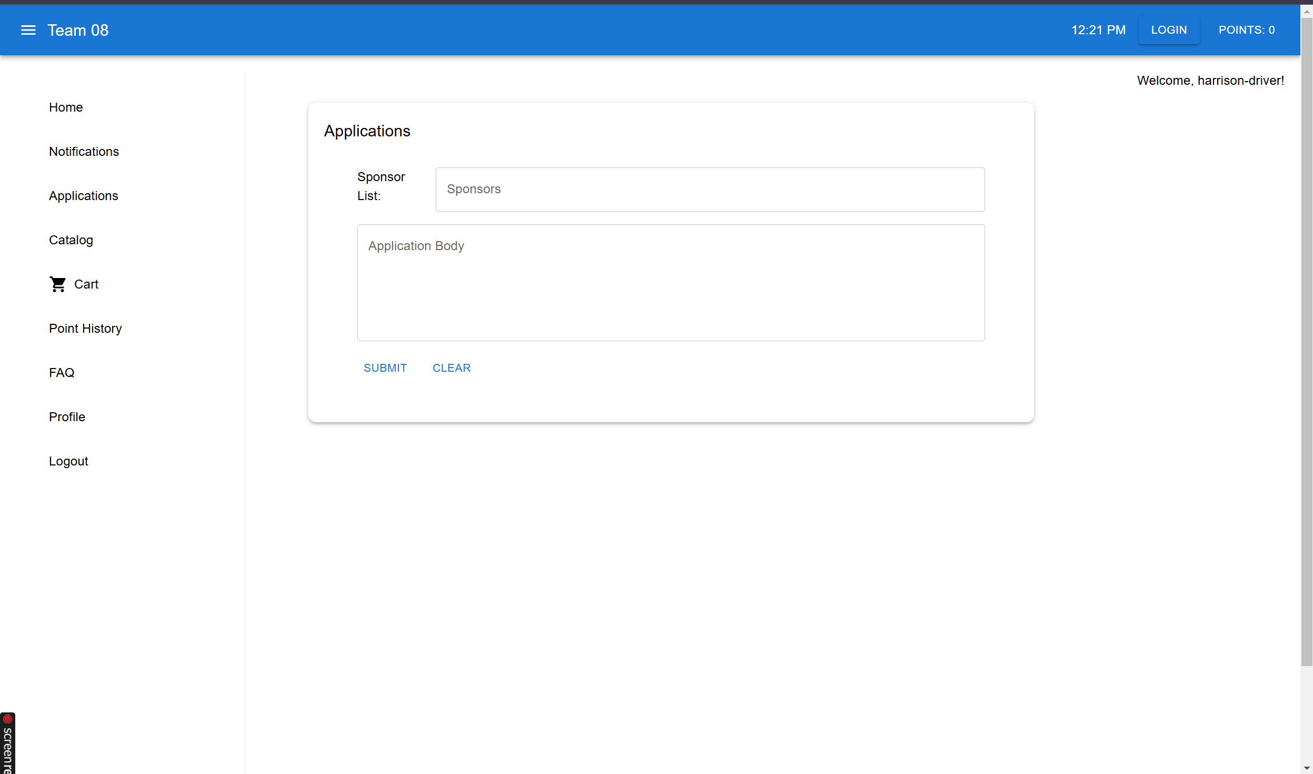
Task: Click the shopping cart icon
Action: [x=58, y=284]
